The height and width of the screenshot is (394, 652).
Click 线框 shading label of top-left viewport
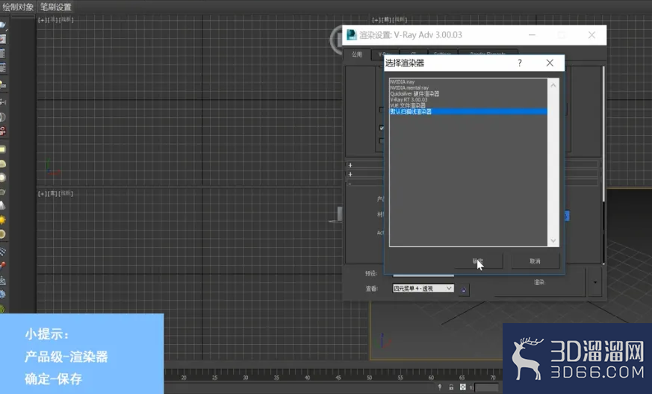tap(66, 19)
